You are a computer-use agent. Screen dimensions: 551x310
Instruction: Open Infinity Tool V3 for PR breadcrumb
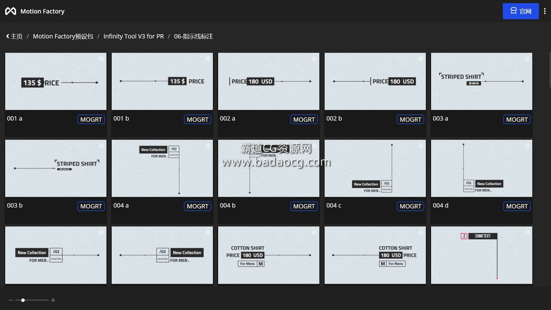coord(133,36)
